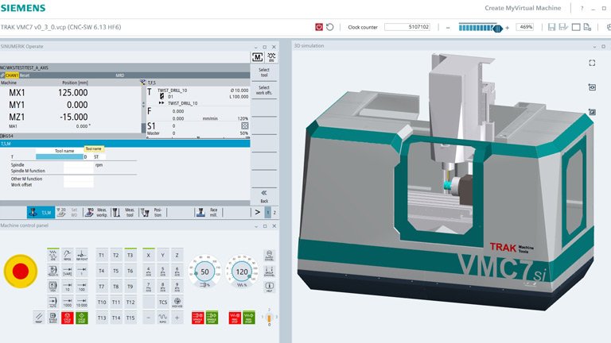
Task: Click the Spindle rpm input field
Action: click(78, 165)
